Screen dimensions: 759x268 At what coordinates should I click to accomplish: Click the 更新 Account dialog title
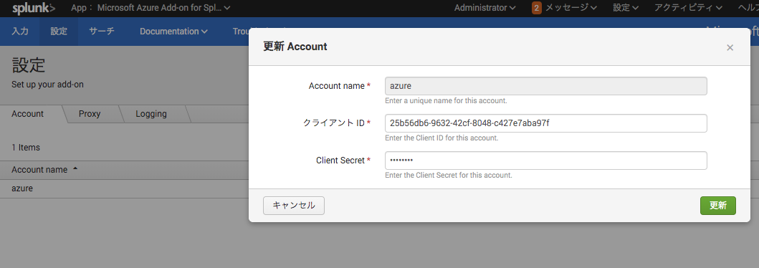tap(295, 47)
